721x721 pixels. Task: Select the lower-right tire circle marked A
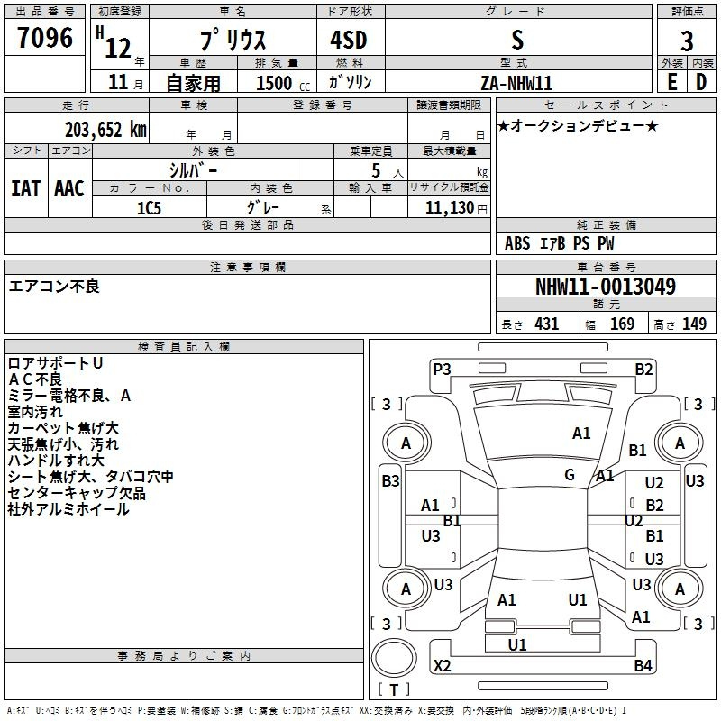tap(680, 589)
